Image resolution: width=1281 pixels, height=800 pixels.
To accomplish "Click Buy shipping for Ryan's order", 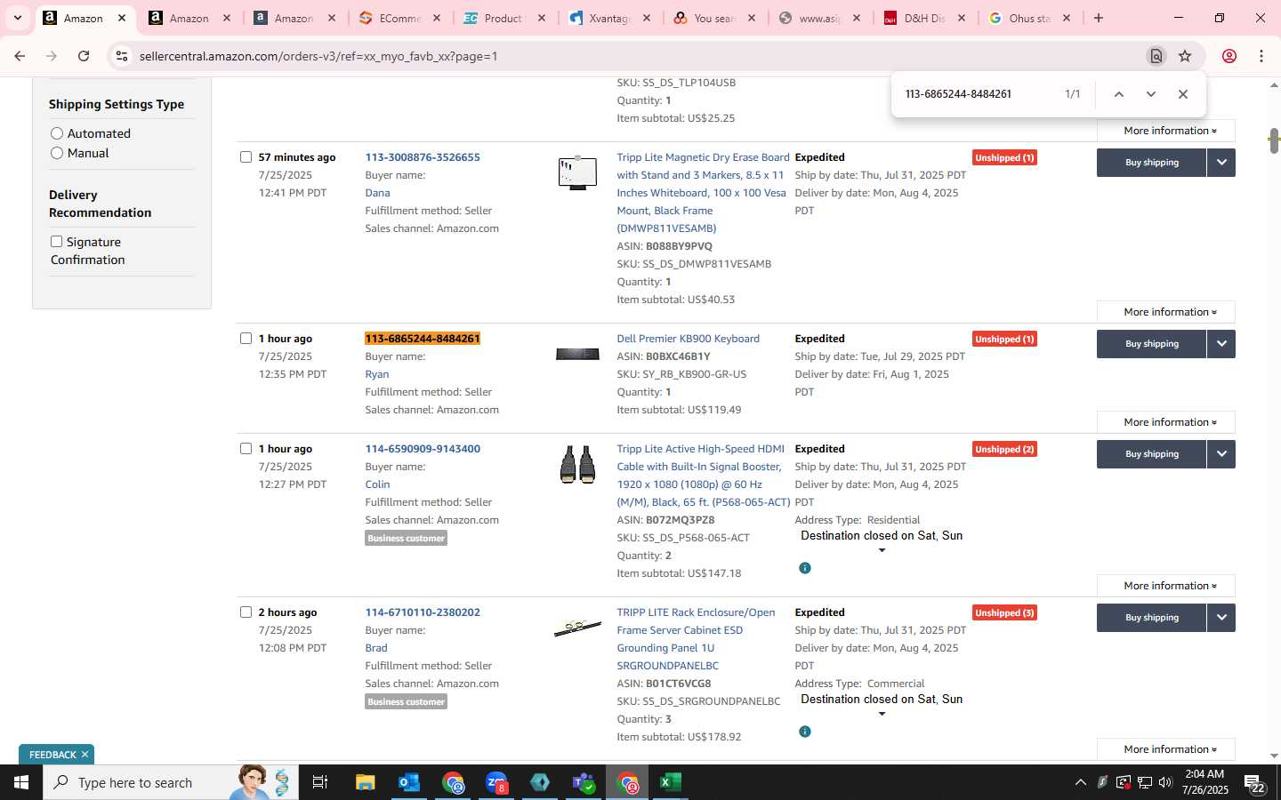I will [1151, 344].
